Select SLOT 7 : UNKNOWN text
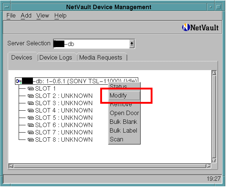Viewport: 226px width, 187px height. coord(64,132)
